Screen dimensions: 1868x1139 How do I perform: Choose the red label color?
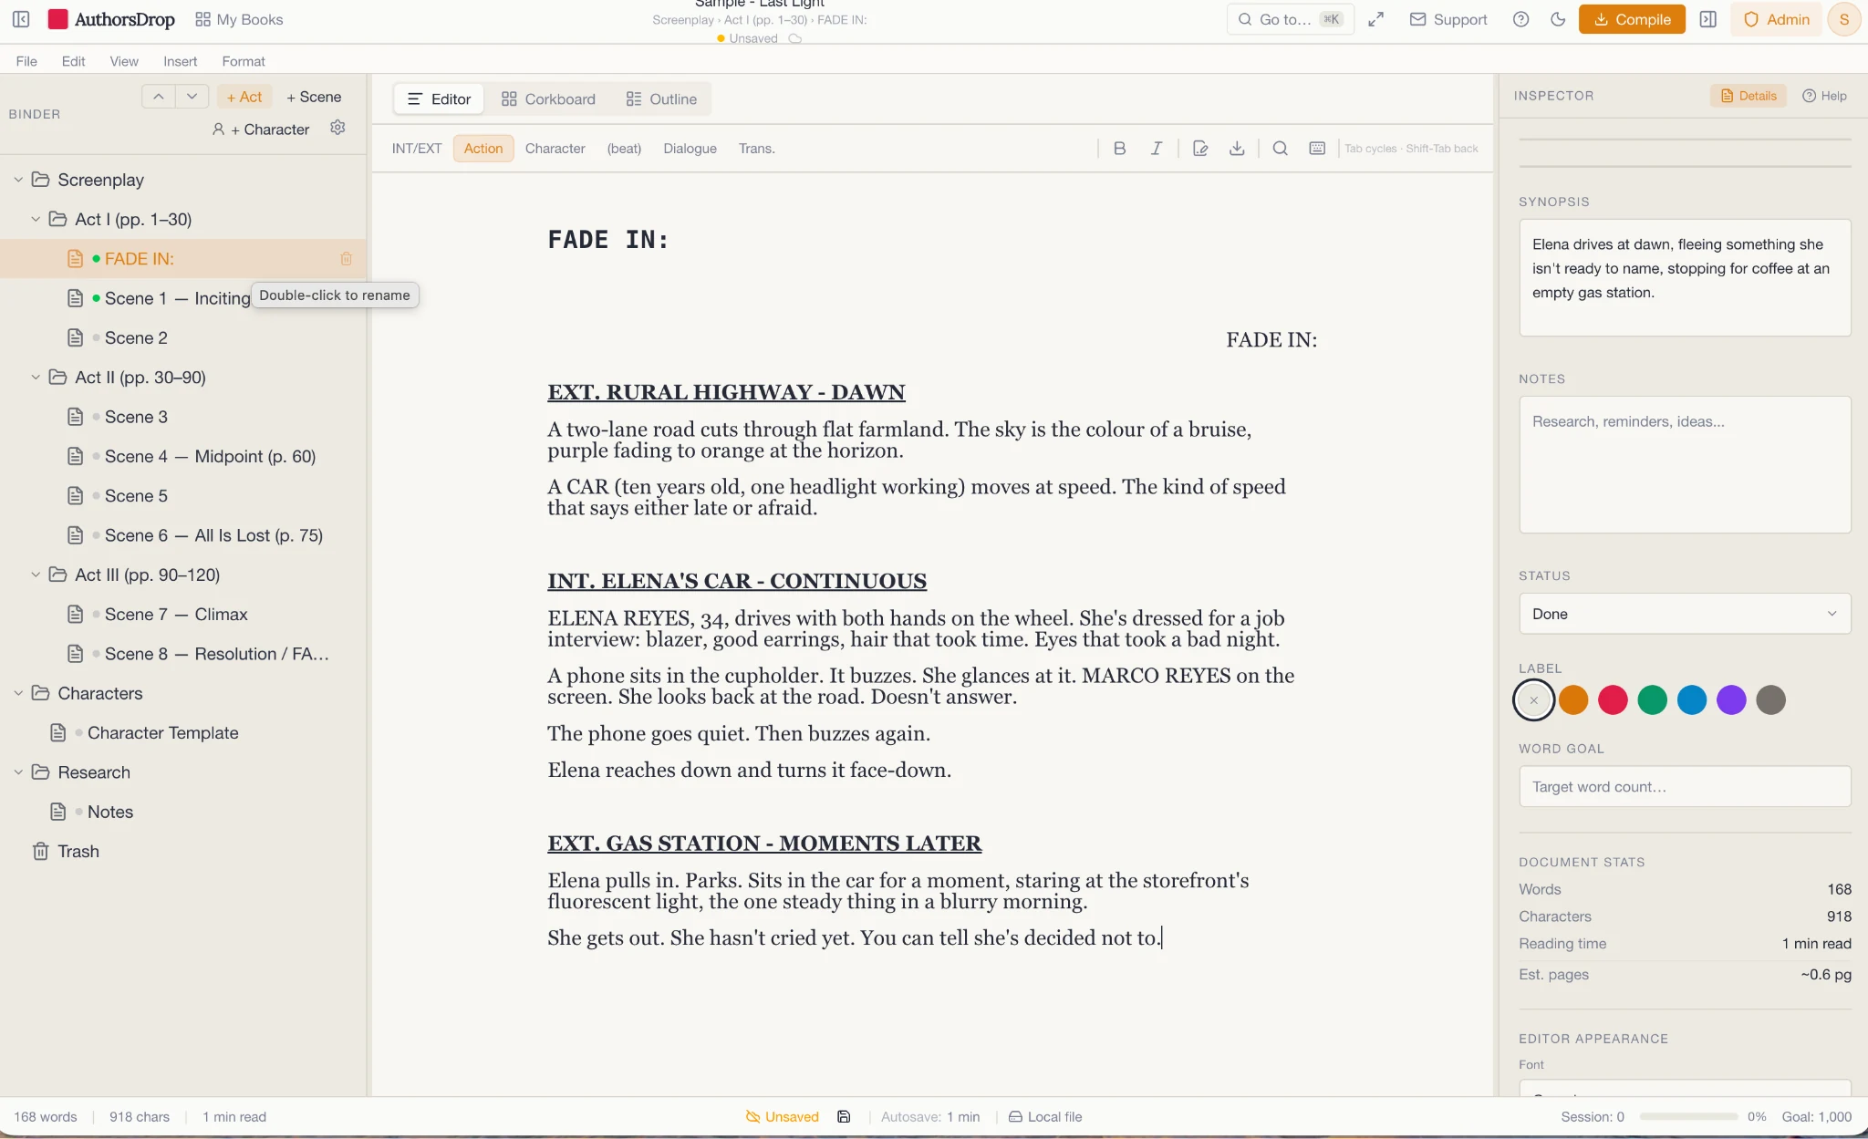point(1613,699)
